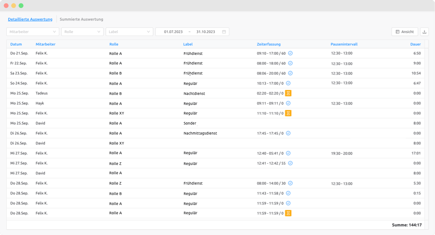Switch to Summierte Auswertung tab
The image size is (435, 235).
[81, 19]
